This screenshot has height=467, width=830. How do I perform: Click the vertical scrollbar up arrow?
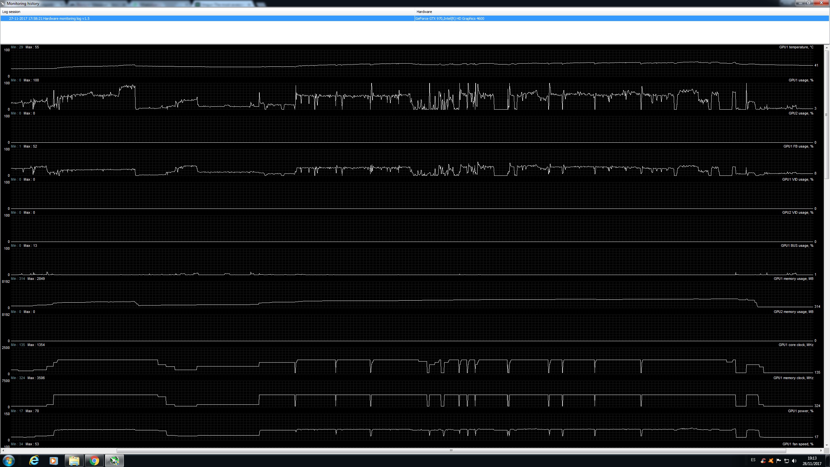pyautogui.click(x=827, y=48)
